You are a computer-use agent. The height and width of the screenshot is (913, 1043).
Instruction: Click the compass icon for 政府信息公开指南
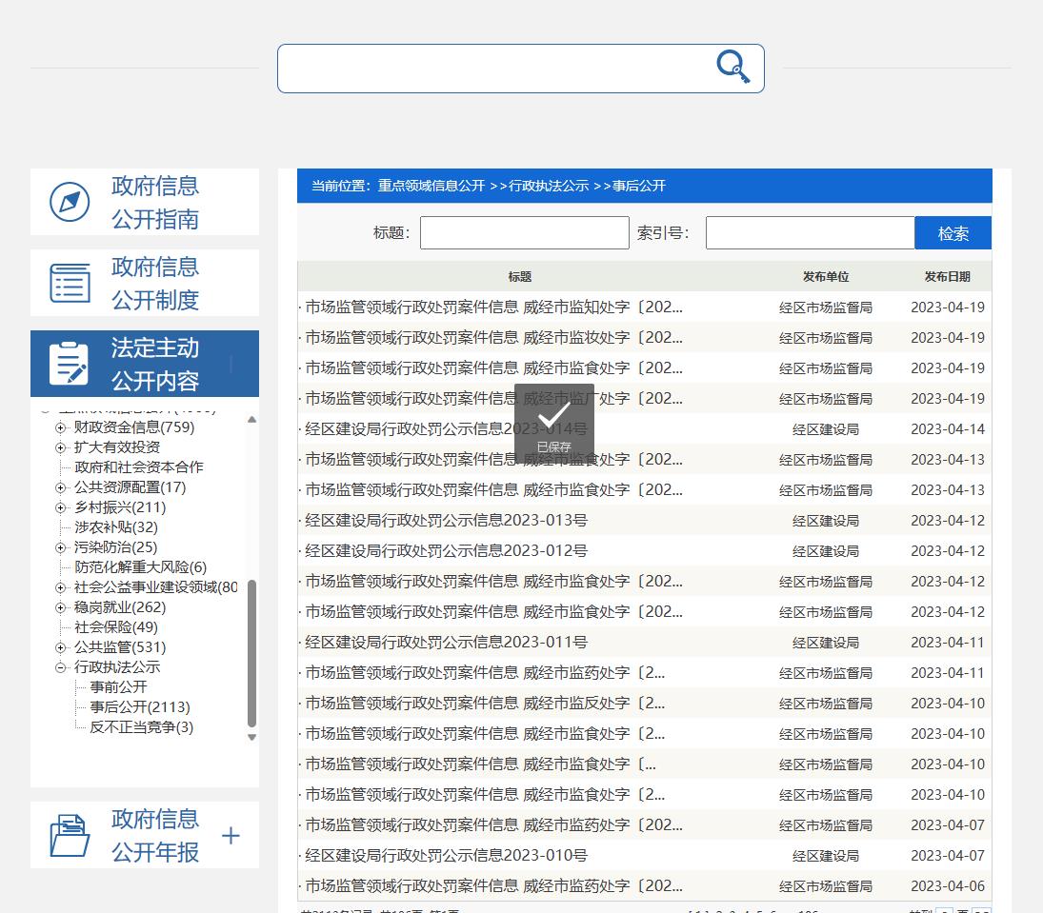[x=70, y=202]
